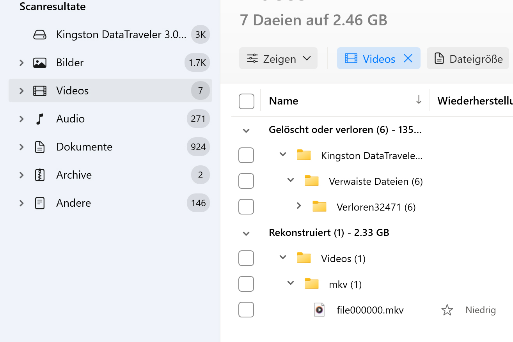Click the Niedrig recovery chance label

coord(481,310)
